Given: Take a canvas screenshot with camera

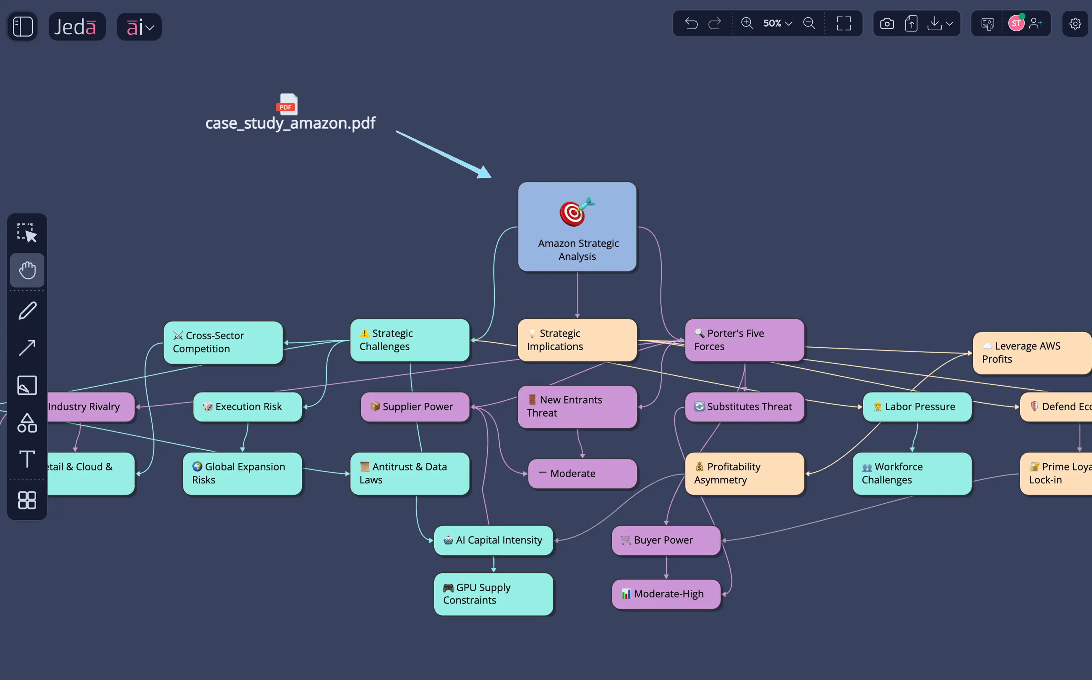Looking at the screenshot, I should point(887,23).
